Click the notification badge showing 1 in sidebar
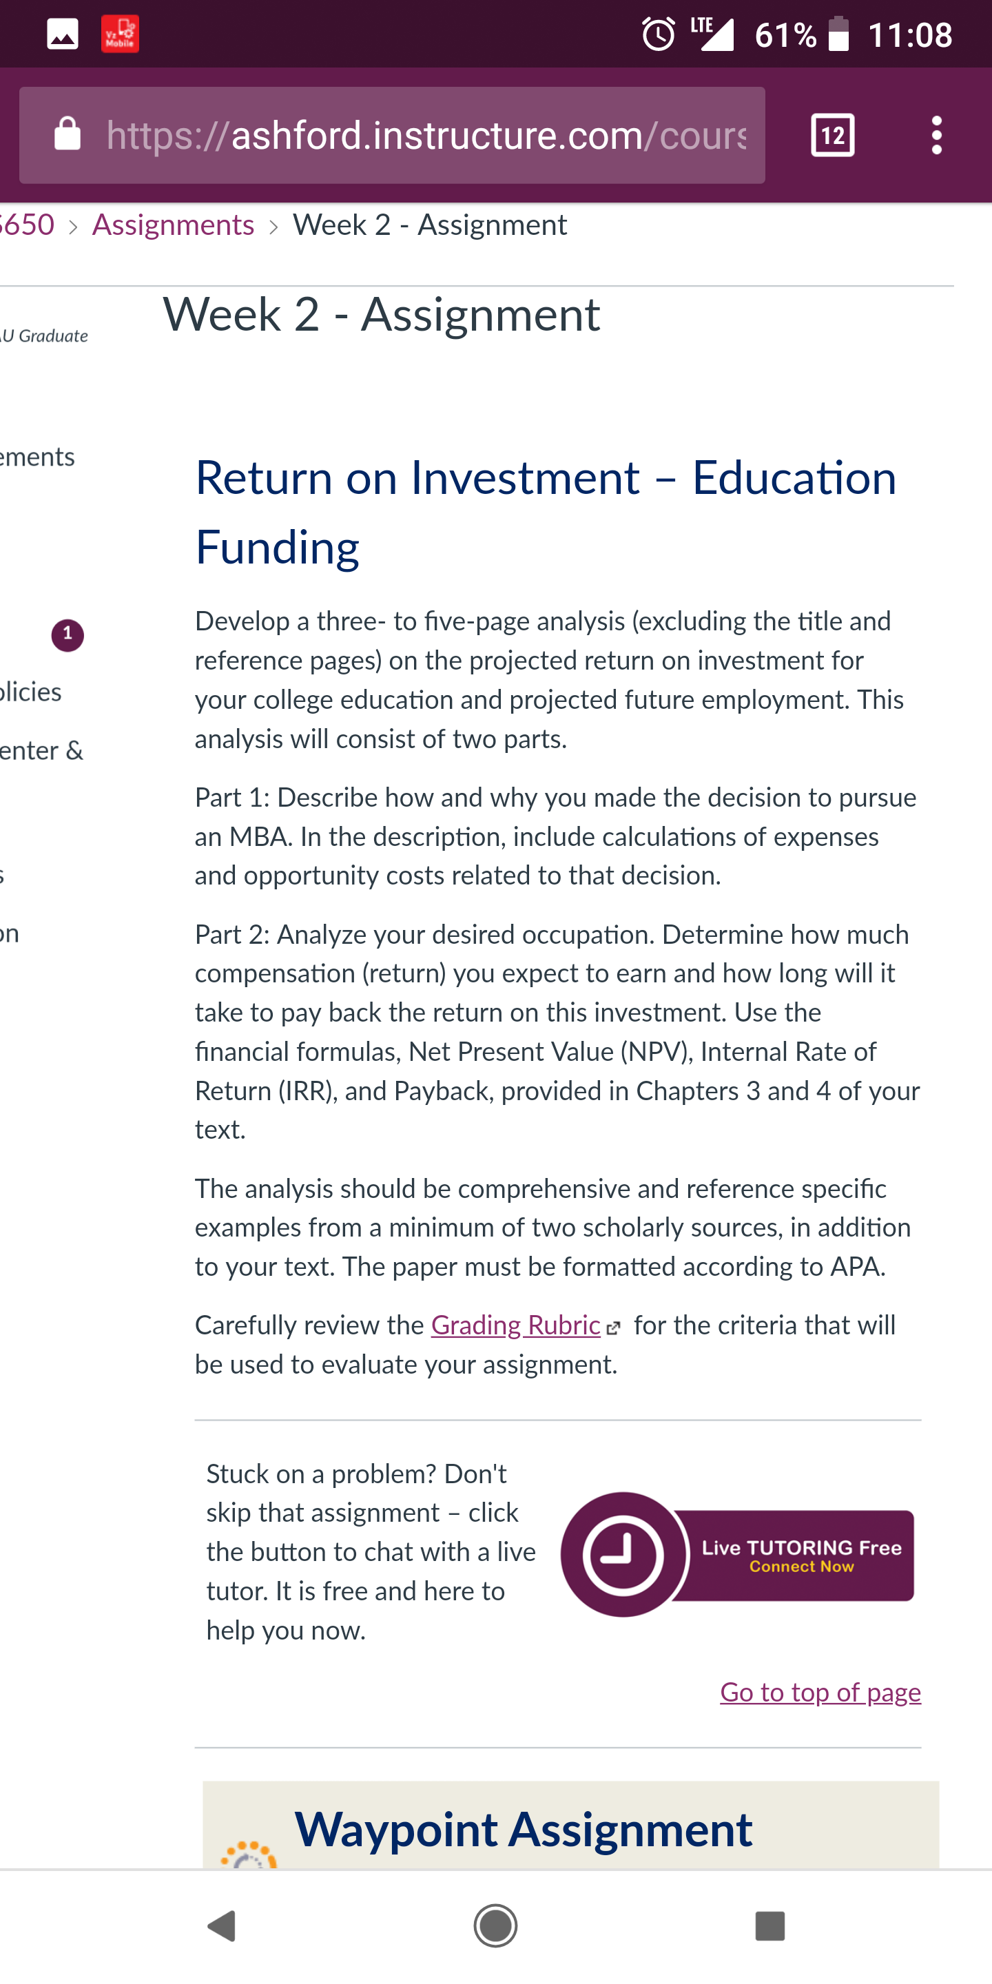The image size is (992, 1984). click(x=68, y=635)
